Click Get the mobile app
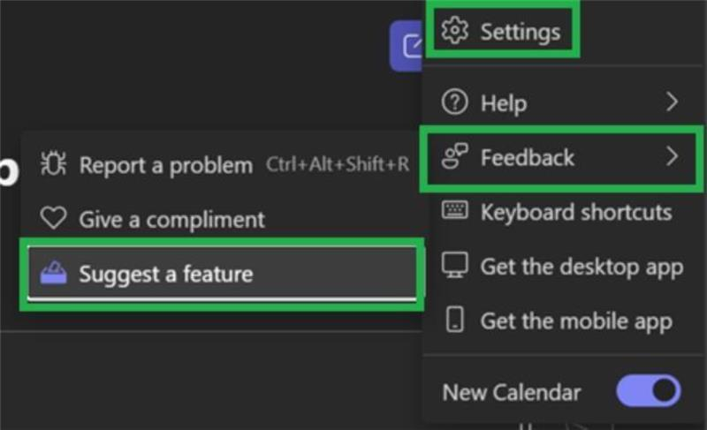707x430 pixels. [x=562, y=321]
